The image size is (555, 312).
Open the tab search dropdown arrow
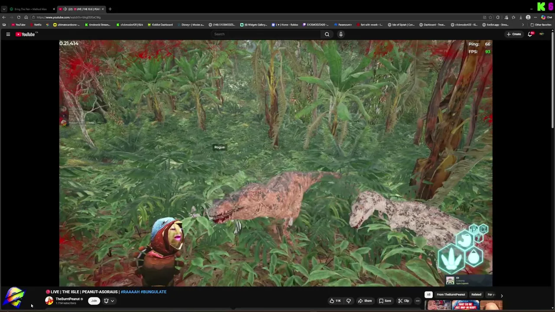tap(4, 9)
